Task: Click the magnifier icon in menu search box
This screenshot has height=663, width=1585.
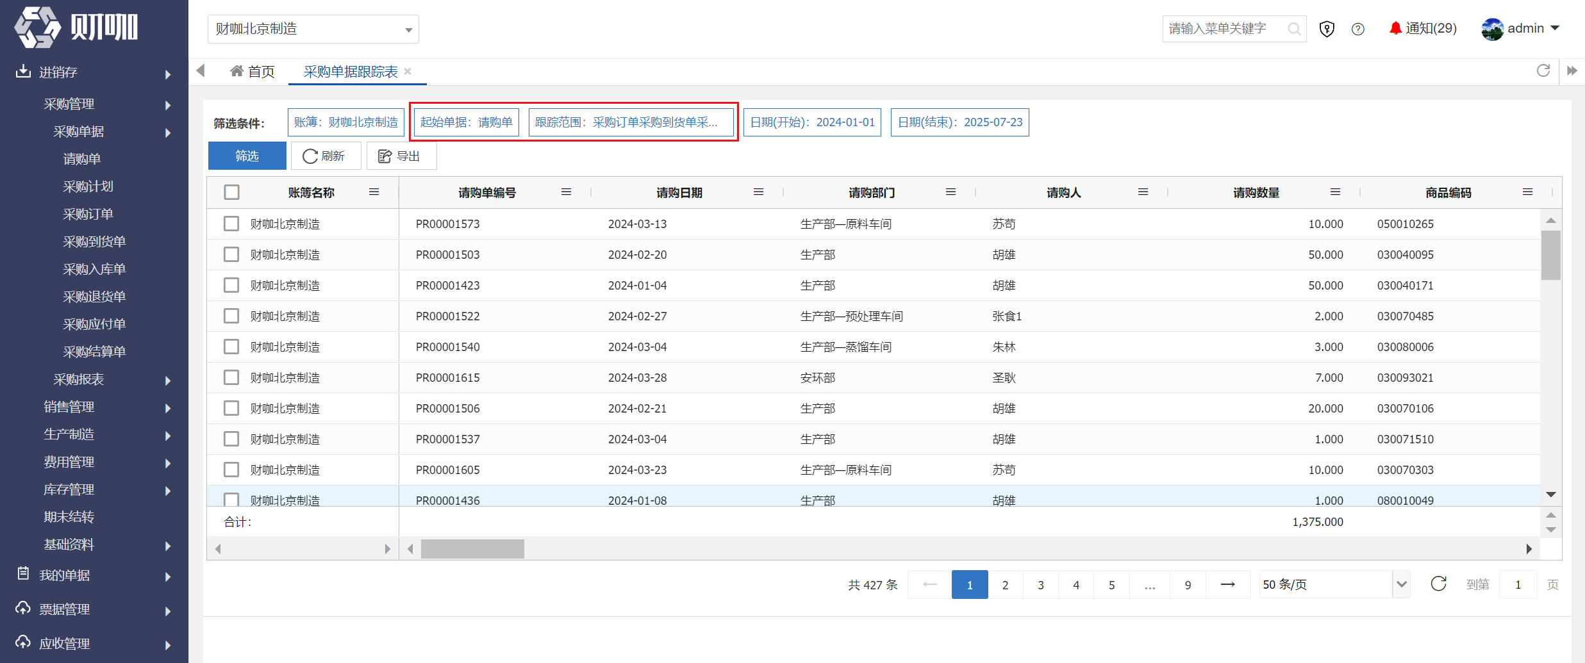Action: (1294, 29)
